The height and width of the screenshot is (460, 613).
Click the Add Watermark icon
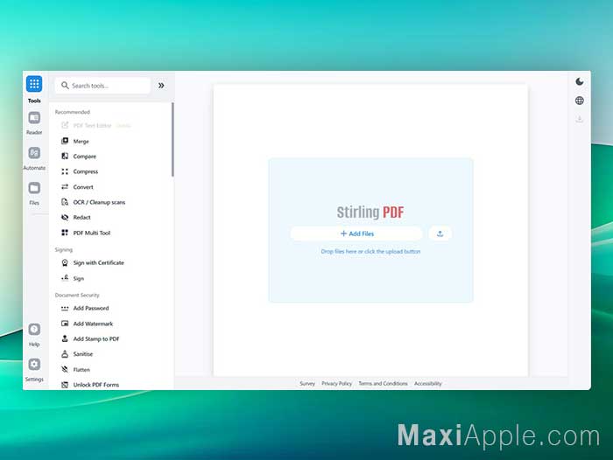click(x=65, y=324)
